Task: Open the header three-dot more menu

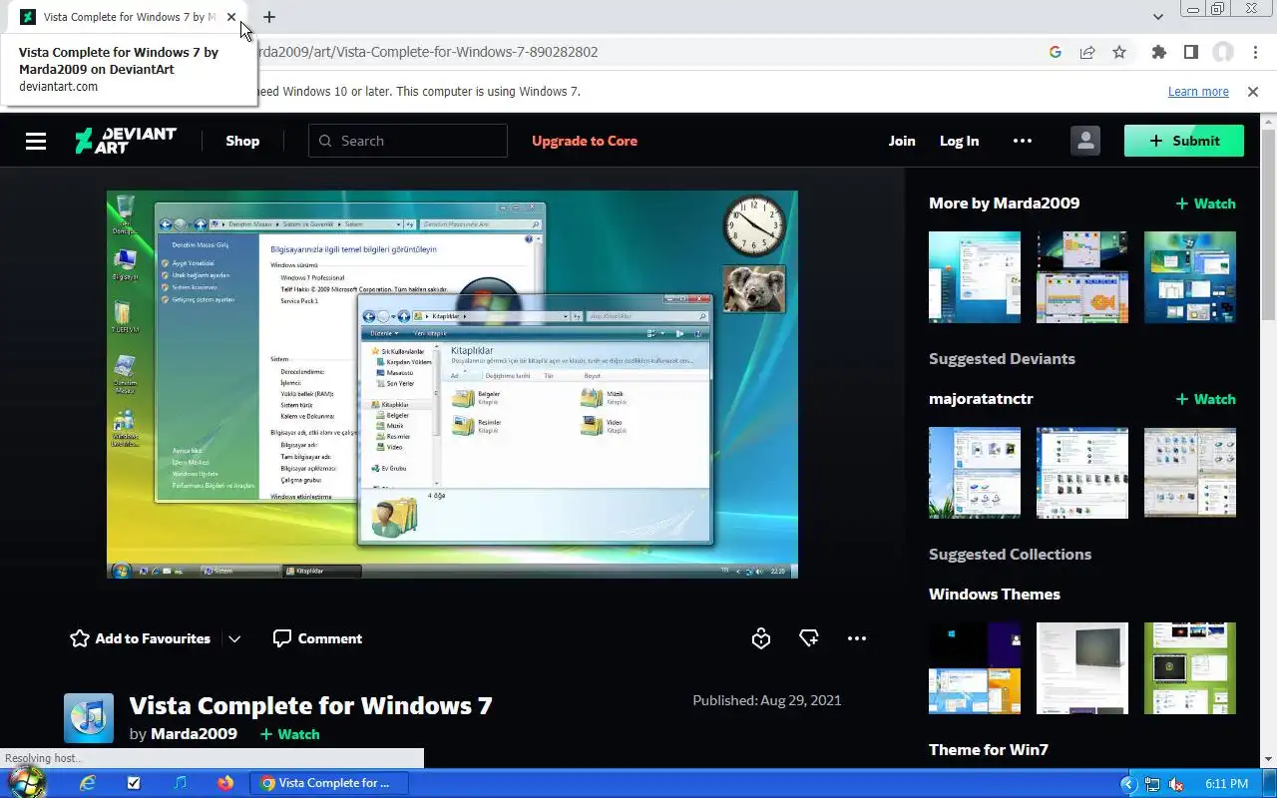Action: tap(1023, 141)
